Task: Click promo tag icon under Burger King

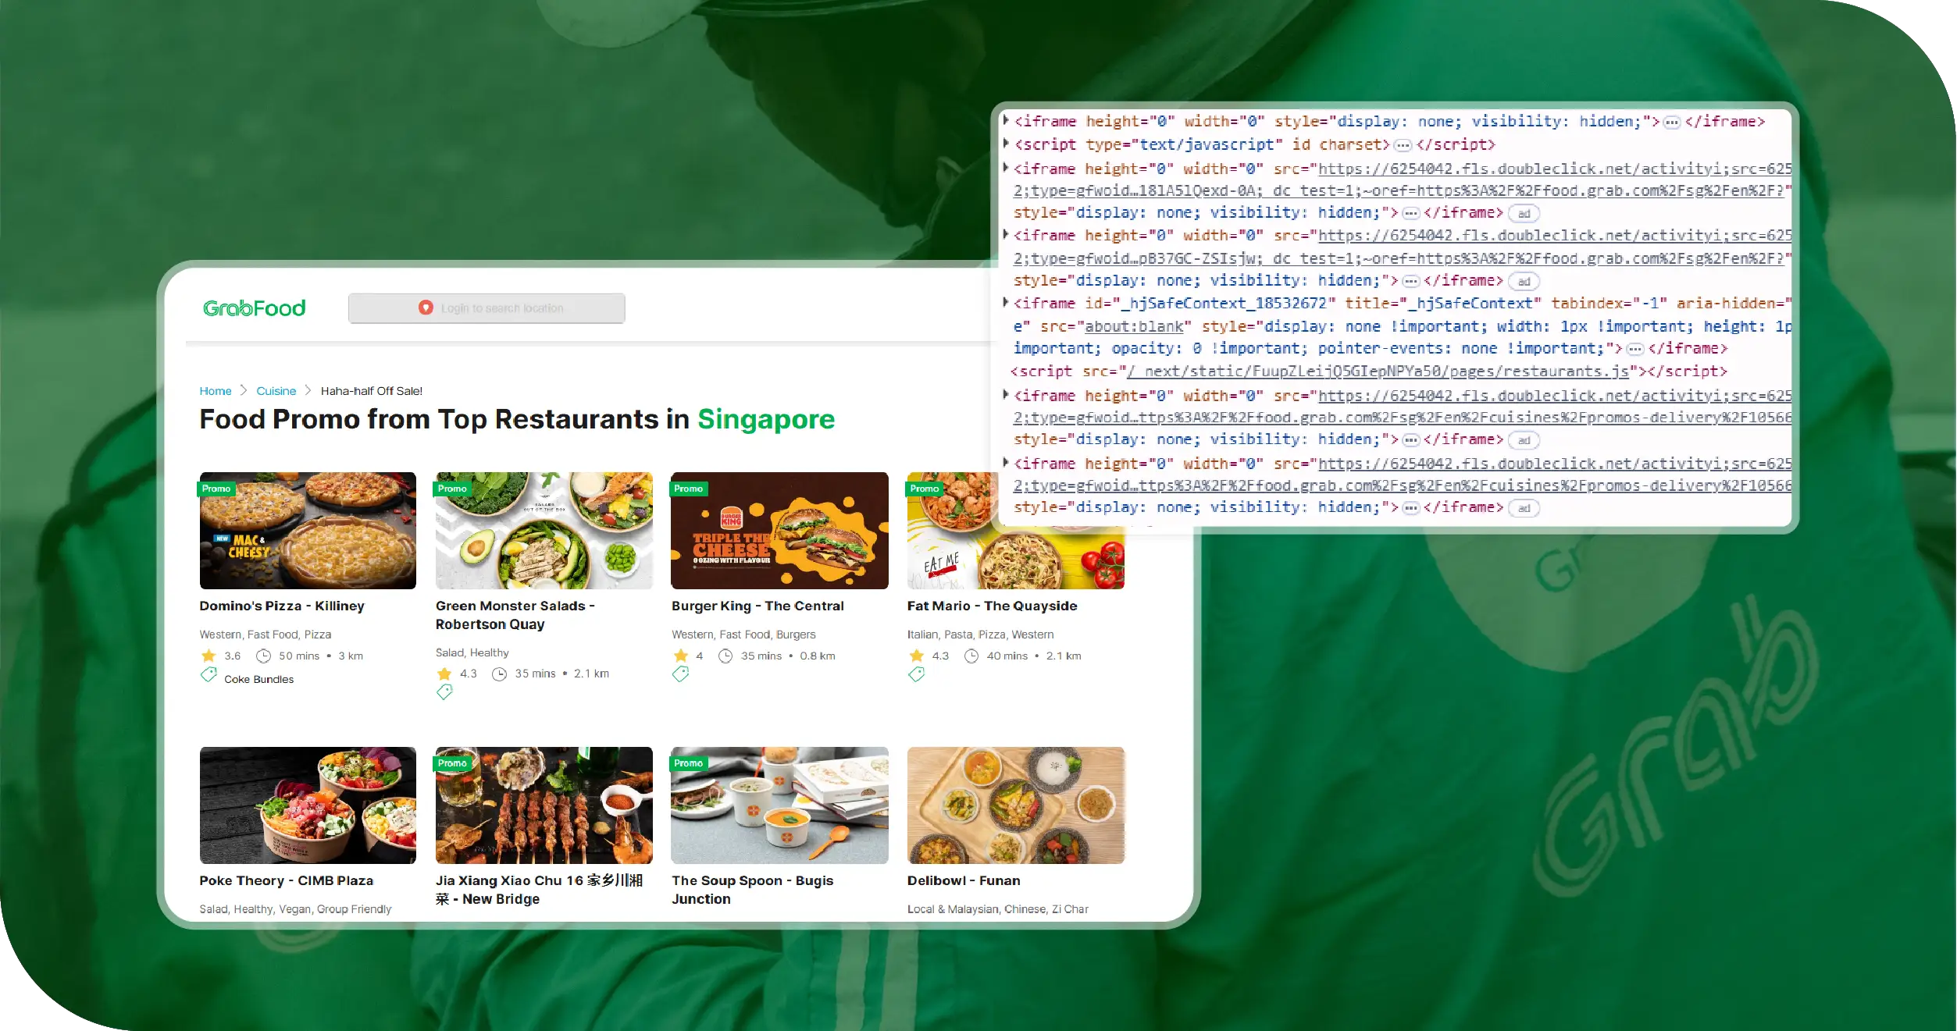Action: tap(680, 674)
